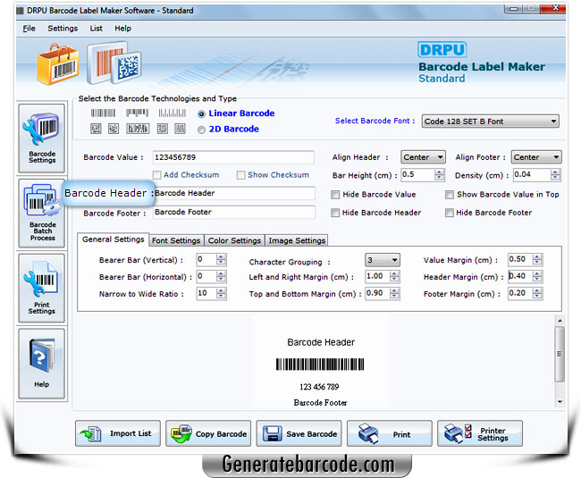Click fourth 2D barcode sample icon
The height and width of the screenshot is (478, 581).
point(163,129)
